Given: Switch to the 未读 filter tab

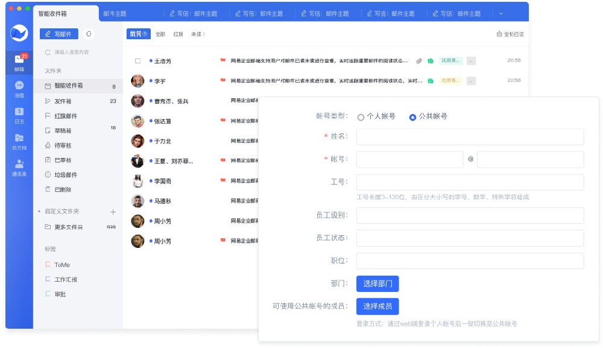Looking at the screenshot, I should click(x=197, y=34).
